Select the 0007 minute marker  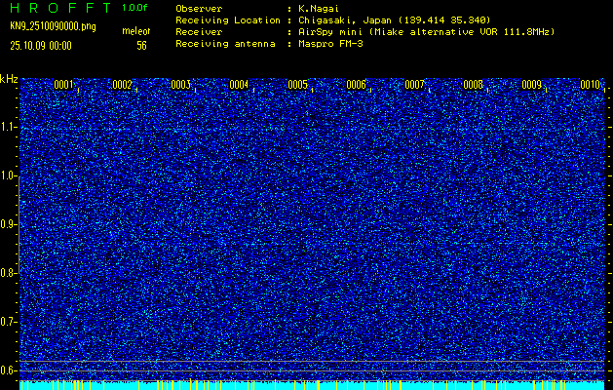[x=415, y=85]
